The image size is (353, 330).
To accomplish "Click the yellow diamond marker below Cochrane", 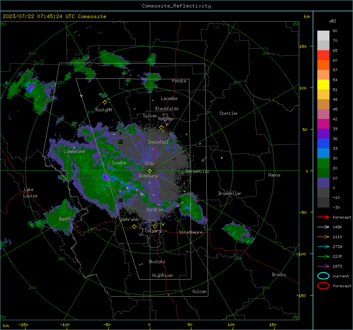I will (134, 226).
